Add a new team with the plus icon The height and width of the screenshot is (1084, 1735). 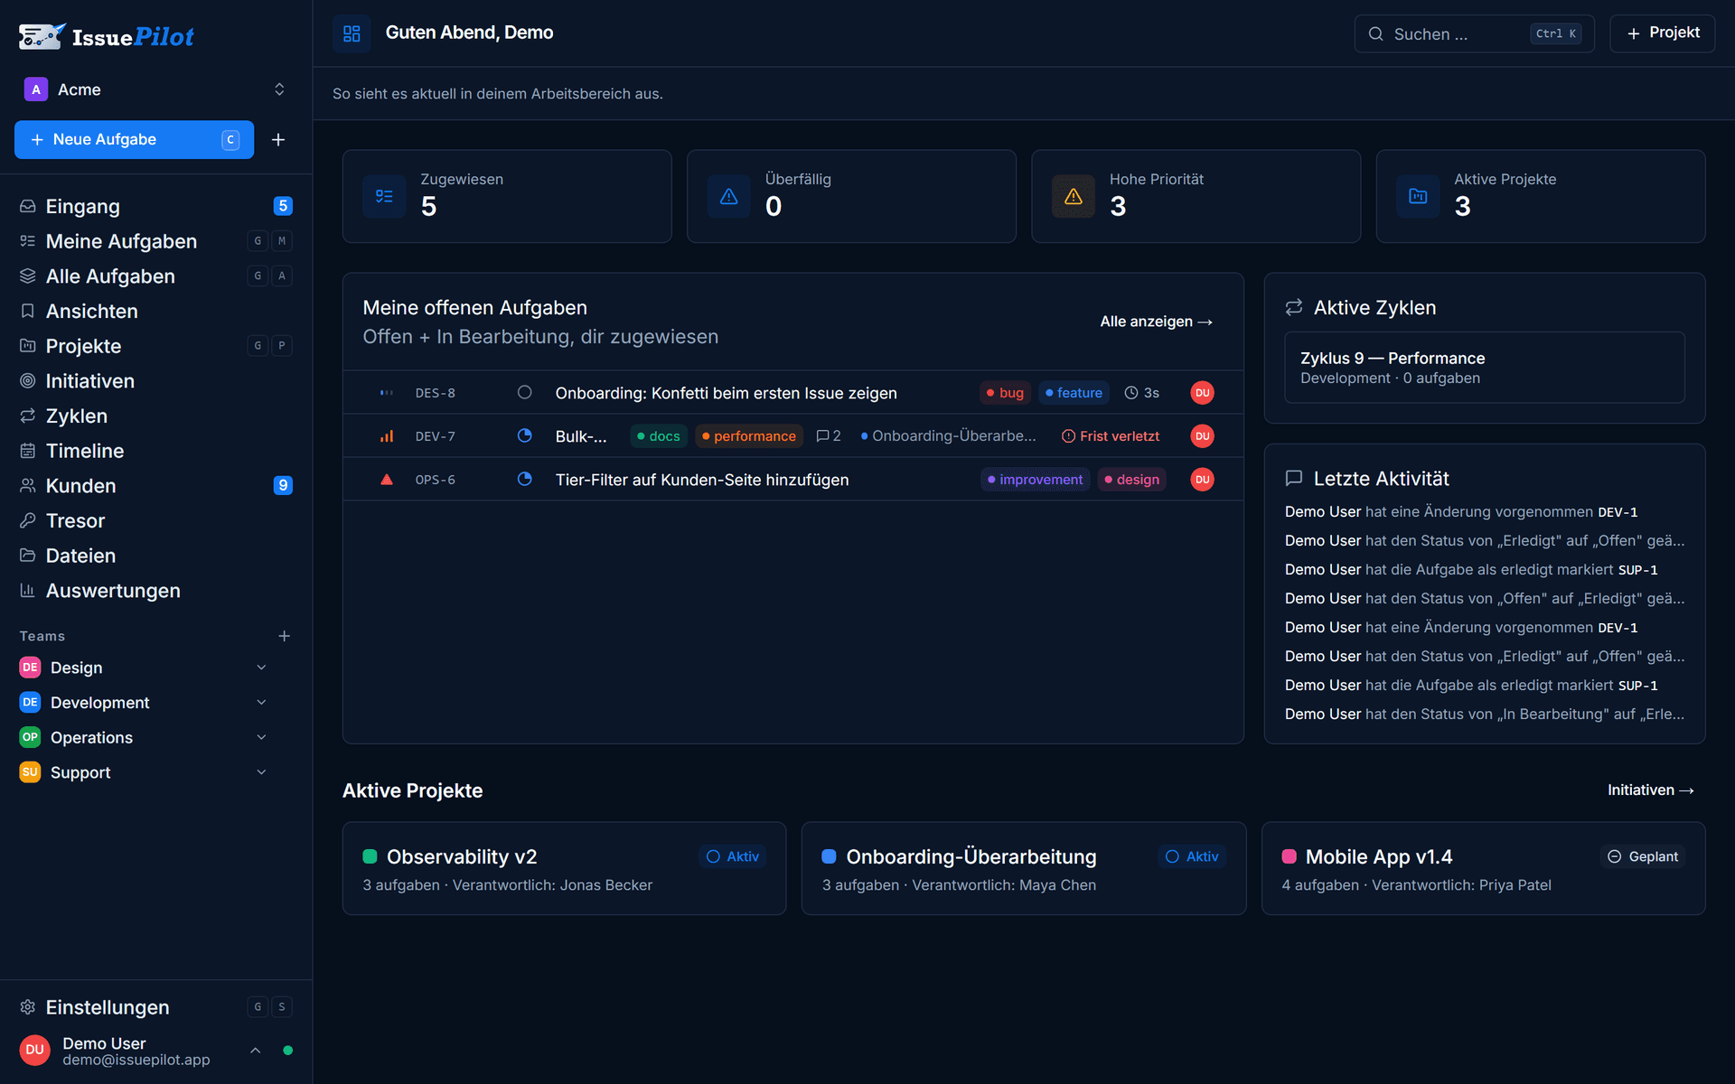click(x=284, y=636)
